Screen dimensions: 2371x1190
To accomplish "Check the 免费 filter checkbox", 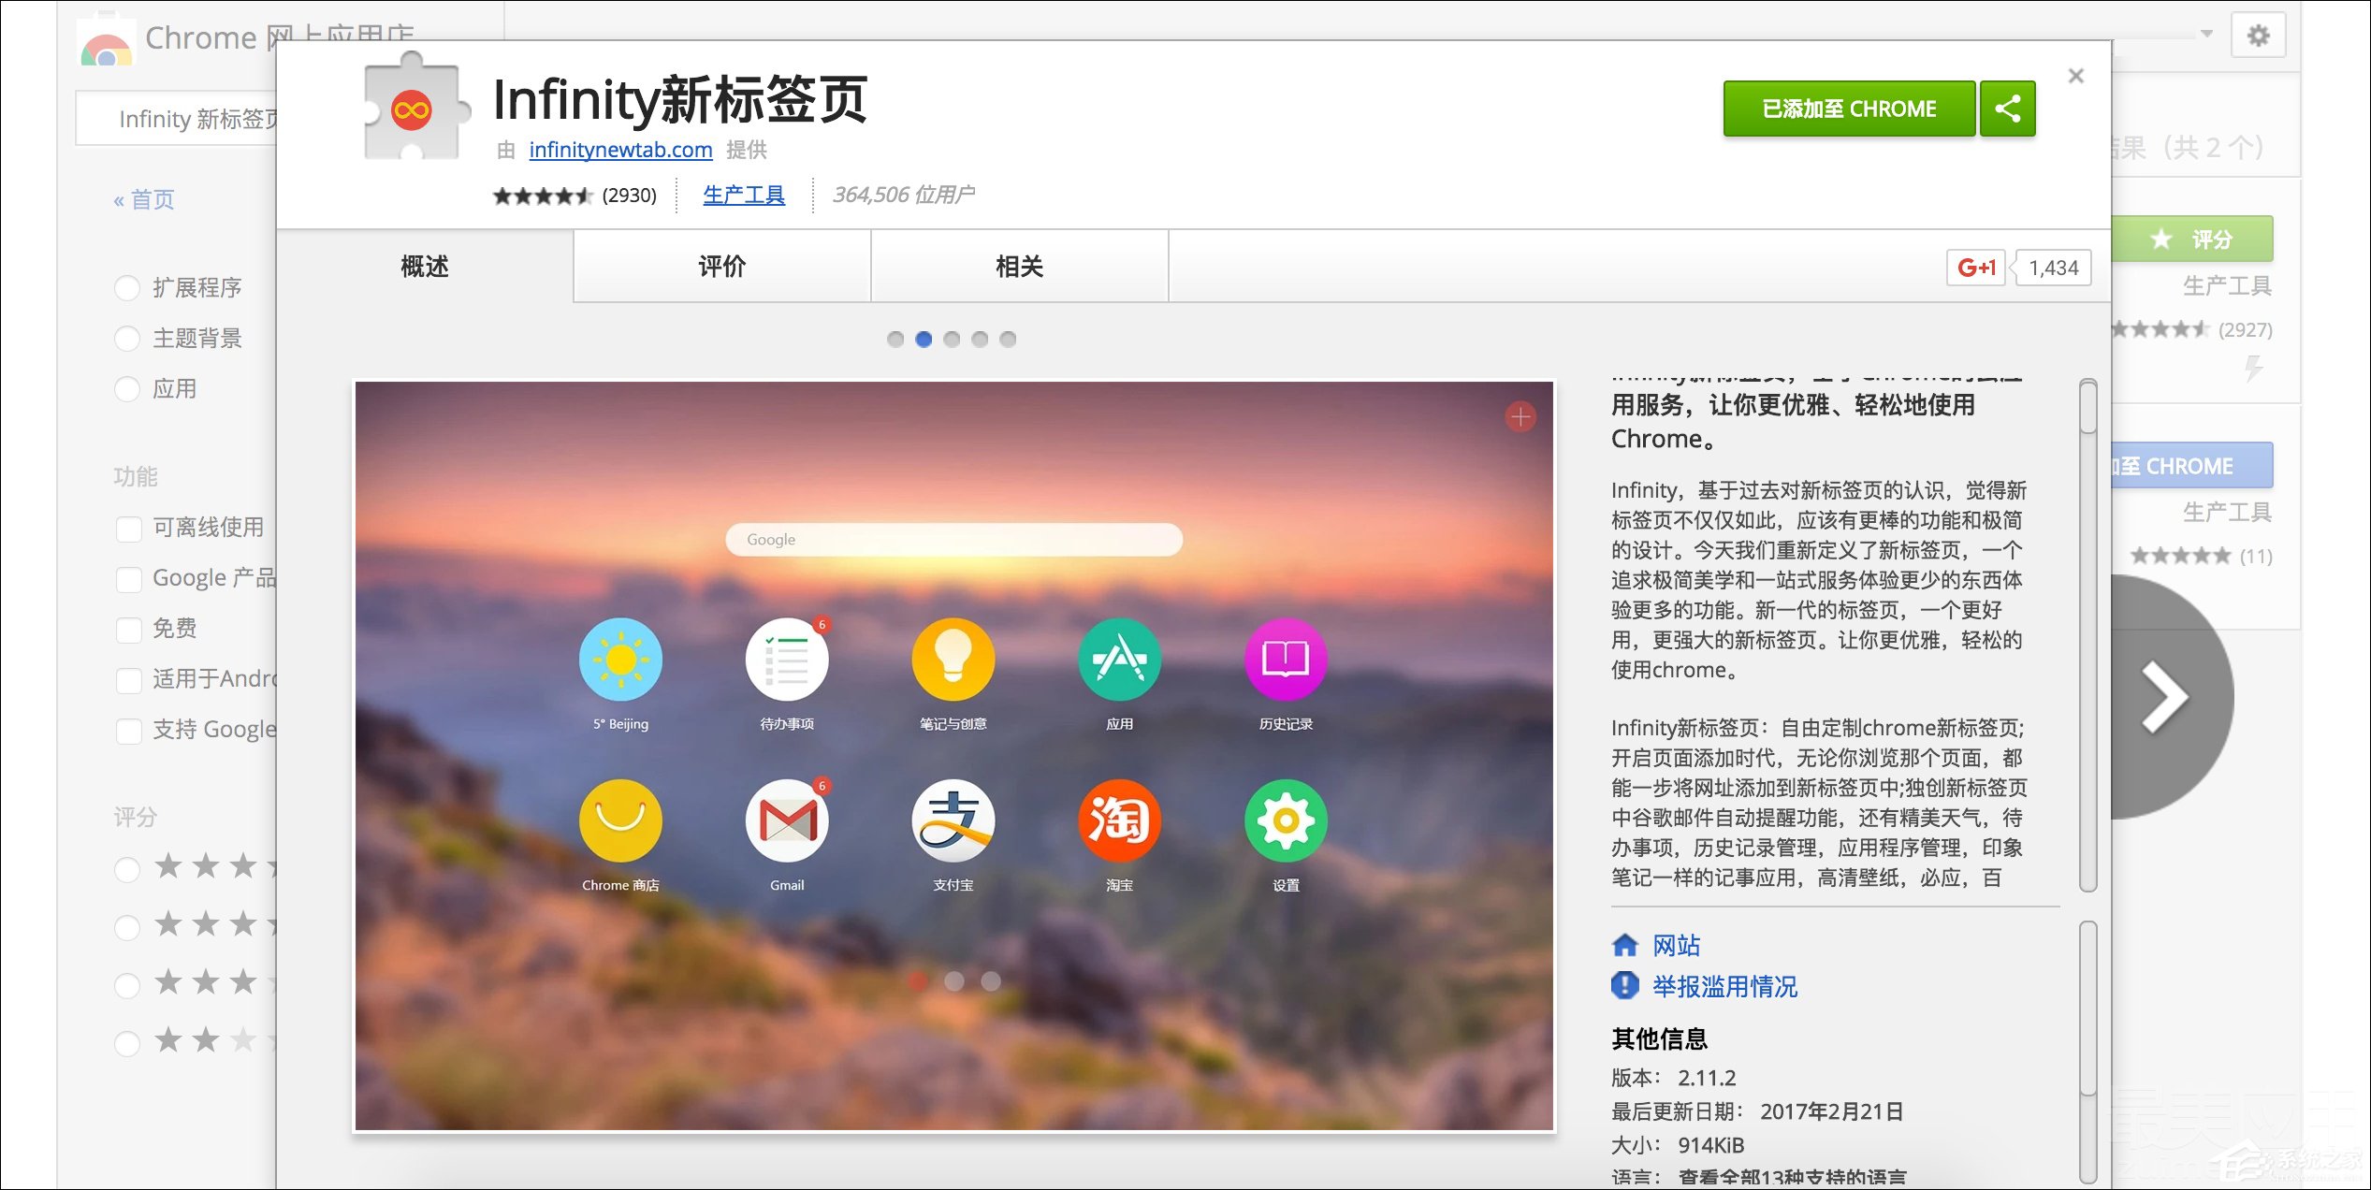I will [x=129, y=630].
